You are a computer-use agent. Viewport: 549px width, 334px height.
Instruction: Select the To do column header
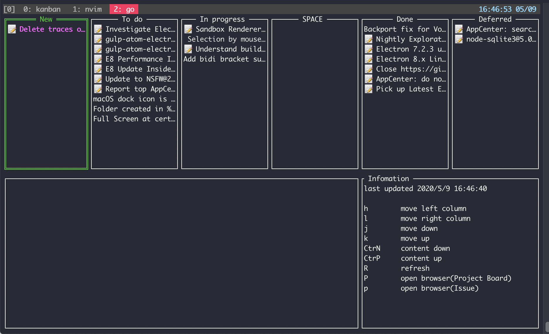(132, 19)
